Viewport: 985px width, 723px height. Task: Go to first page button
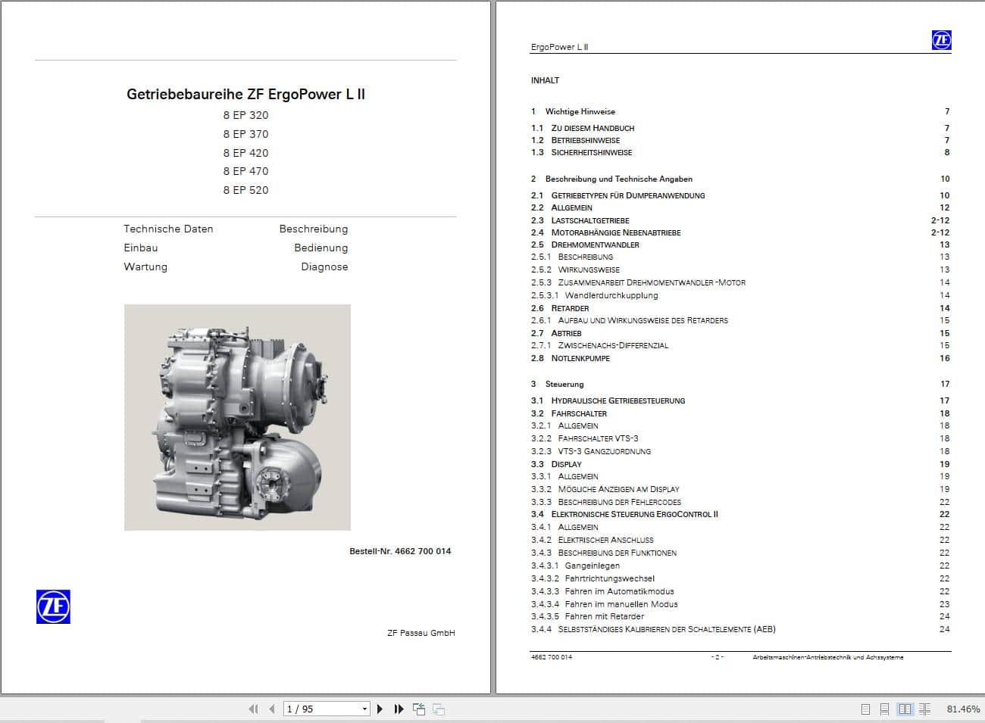(x=252, y=709)
